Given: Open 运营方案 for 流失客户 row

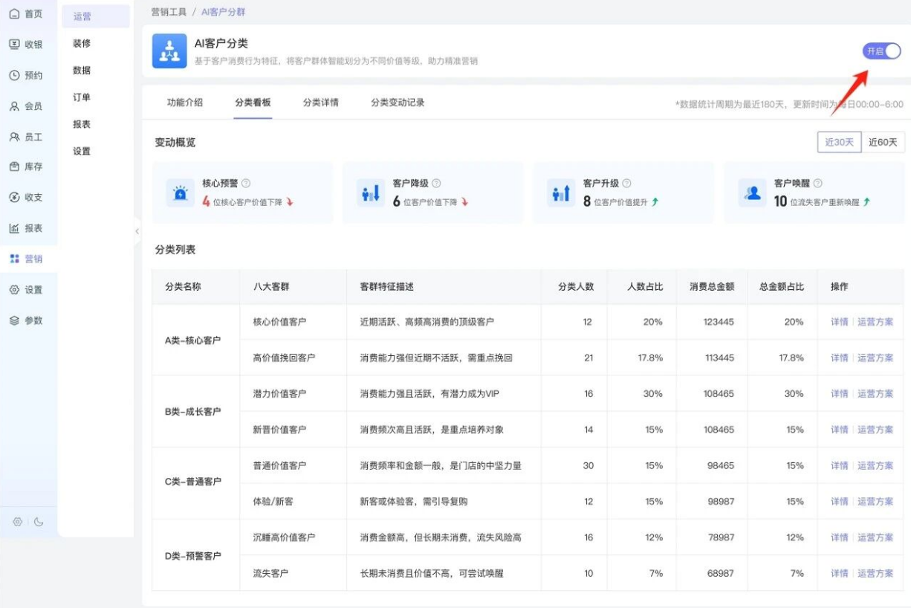Looking at the screenshot, I should click(x=875, y=573).
